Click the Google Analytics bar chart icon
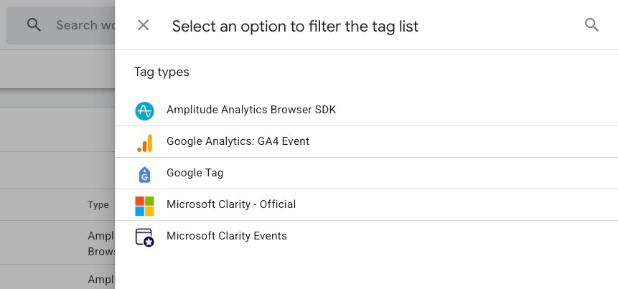The image size is (618, 289). (145, 143)
